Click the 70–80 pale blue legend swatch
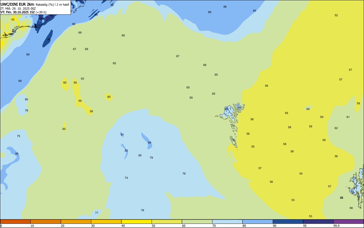 pos(227,221)
